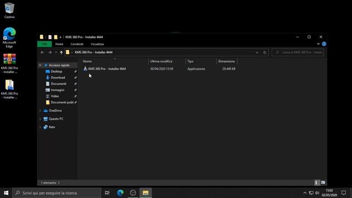This screenshot has height=198, width=352.
Task: Click File Explorer taskbar icon
Action: pyautogui.click(x=145, y=193)
